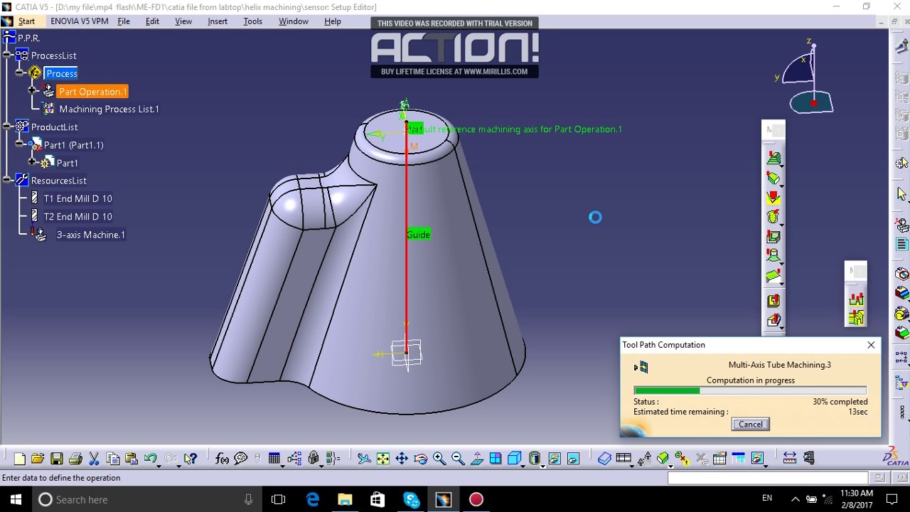Click the Cut scissors icon
910x512 pixels.
click(94, 459)
